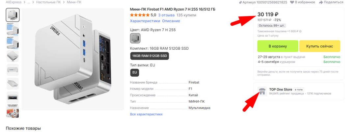
Task: Select the first product thumbnail
Action: pyautogui.click(x=13, y=15)
